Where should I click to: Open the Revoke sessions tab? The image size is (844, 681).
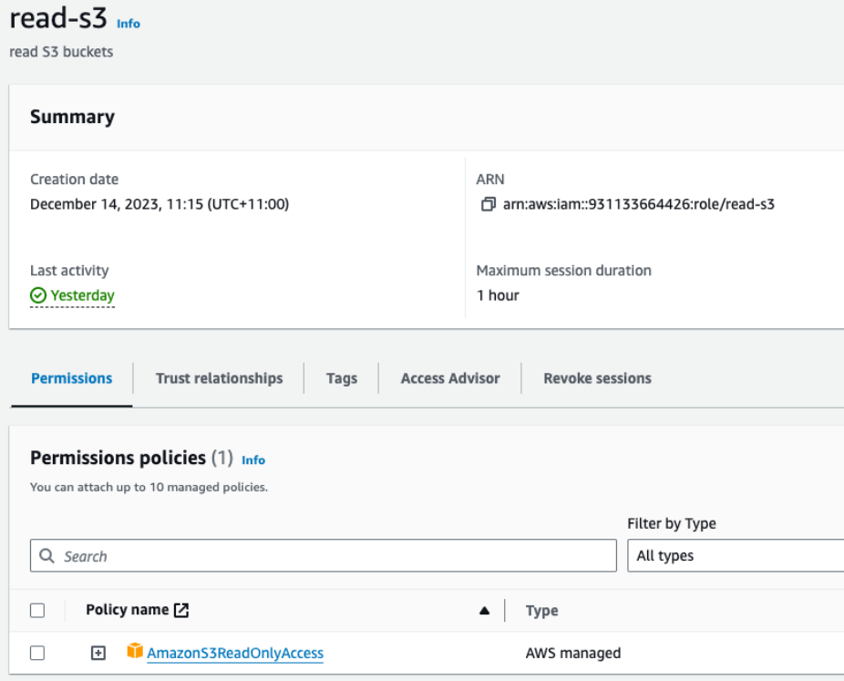coord(598,378)
